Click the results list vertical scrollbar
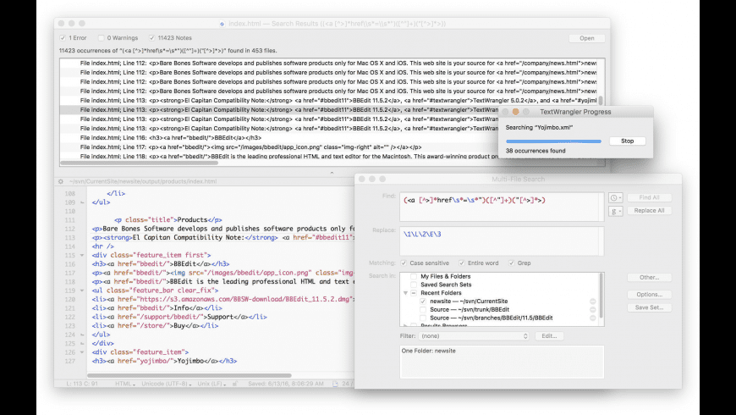 (x=601, y=101)
